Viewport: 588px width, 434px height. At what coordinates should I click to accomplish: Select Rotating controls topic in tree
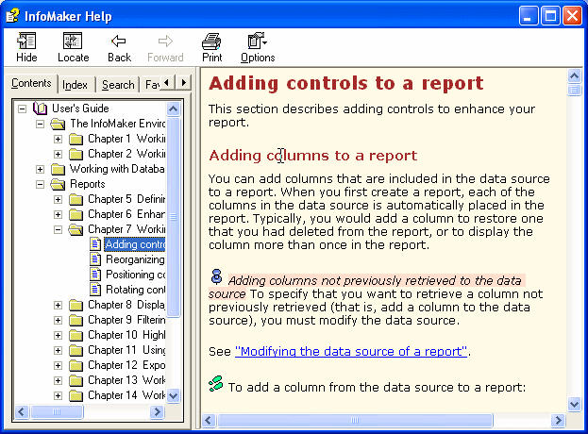click(135, 290)
